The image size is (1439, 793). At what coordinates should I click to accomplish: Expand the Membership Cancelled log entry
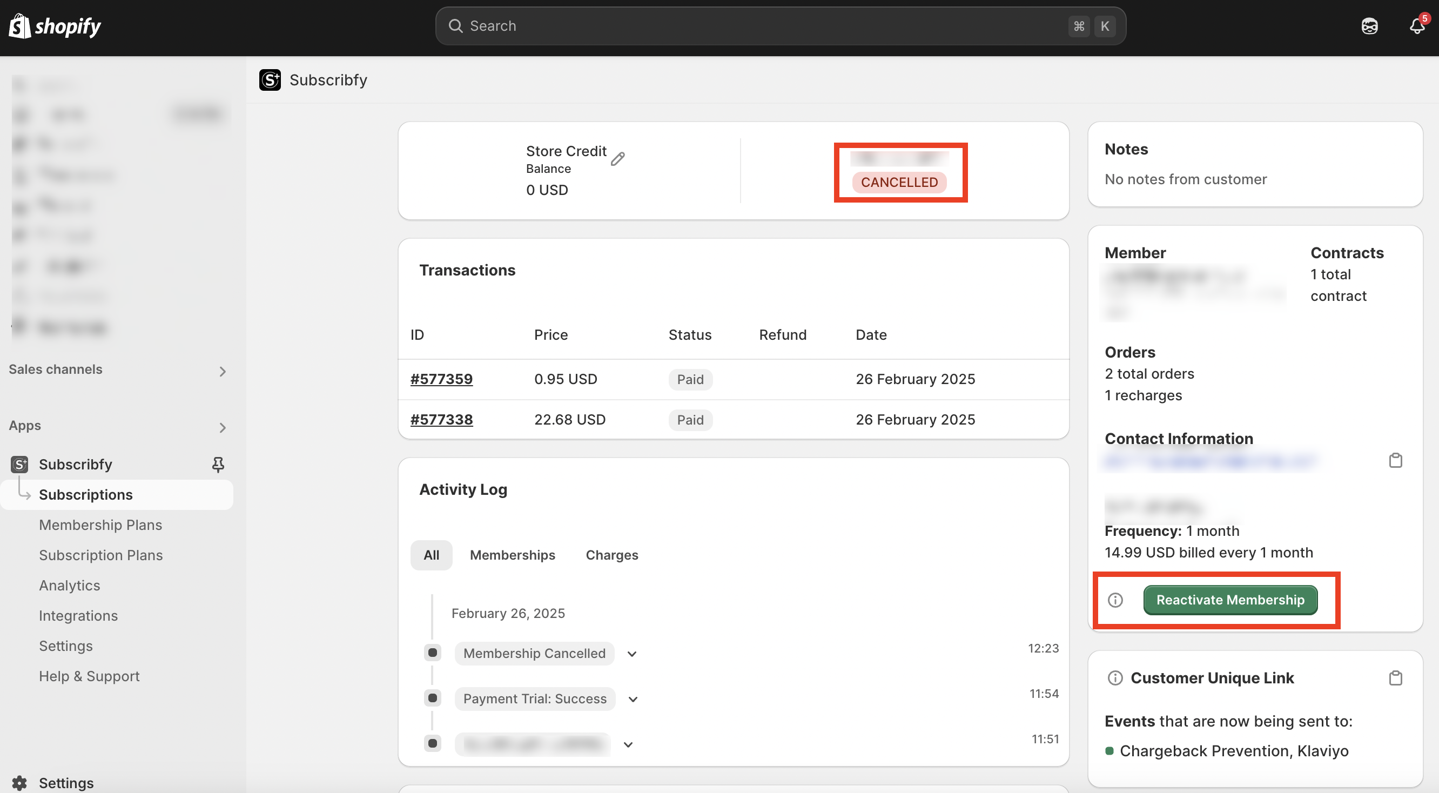[x=632, y=654]
